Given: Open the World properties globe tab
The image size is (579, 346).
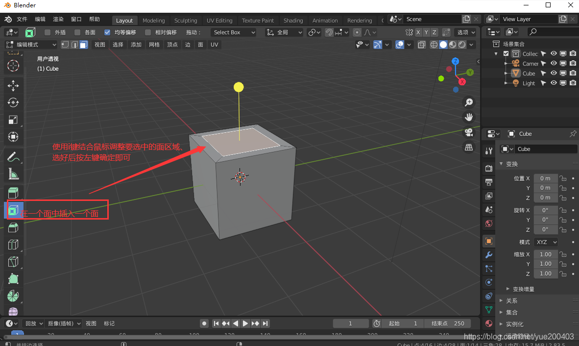Looking at the screenshot, I should (489, 223).
